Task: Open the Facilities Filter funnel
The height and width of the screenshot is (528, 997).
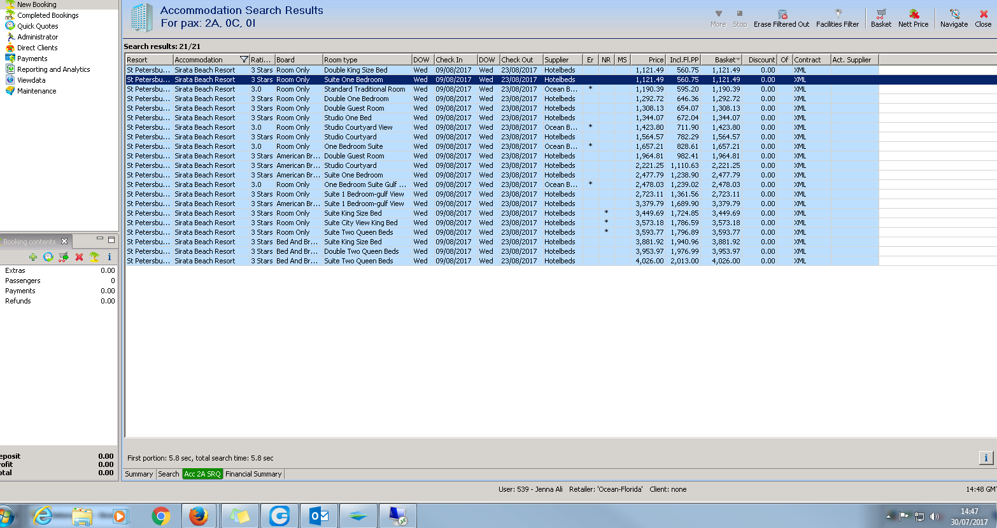Action: pyautogui.click(x=838, y=13)
